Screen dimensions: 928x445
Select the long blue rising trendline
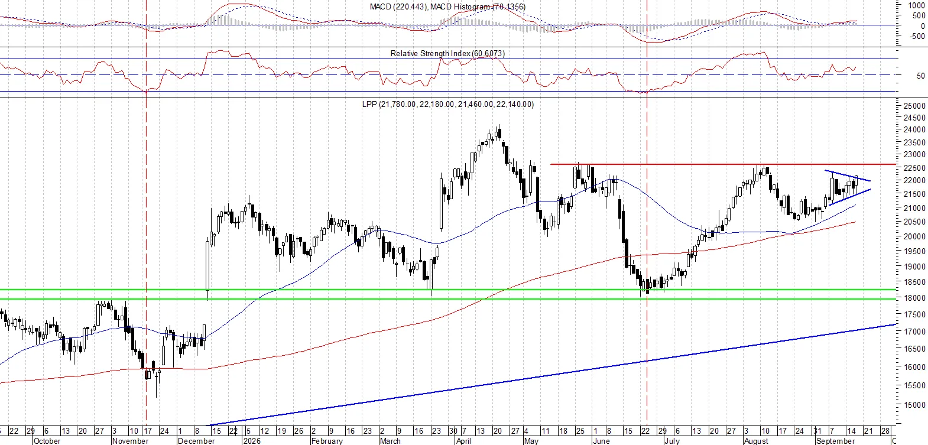coord(552,375)
